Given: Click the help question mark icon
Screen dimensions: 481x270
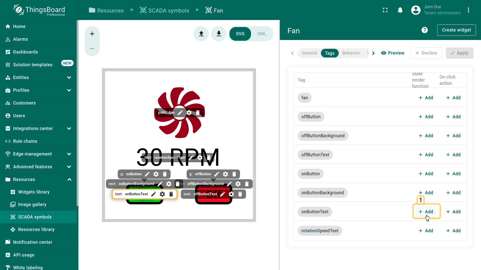Looking at the screenshot, I should (424, 30).
